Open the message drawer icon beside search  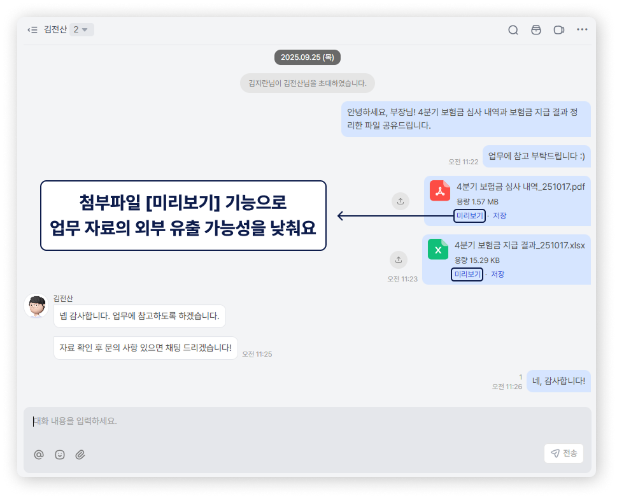pyautogui.click(x=535, y=29)
